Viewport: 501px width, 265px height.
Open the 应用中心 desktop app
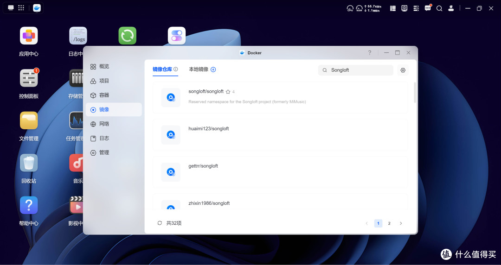(29, 36)
